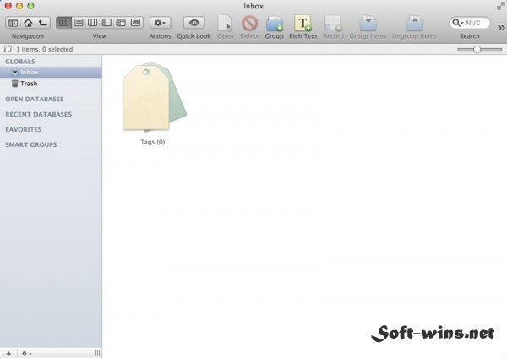This screenshot has width=507, height=358.
Task: Select the Tags (0) thumbnail
Action: coord(155,96)
